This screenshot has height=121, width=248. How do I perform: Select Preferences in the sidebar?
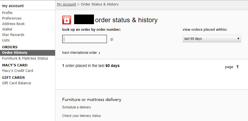pos(12,18)
